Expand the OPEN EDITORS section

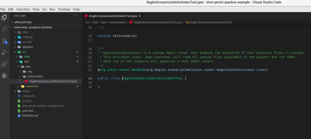(12, 22)
